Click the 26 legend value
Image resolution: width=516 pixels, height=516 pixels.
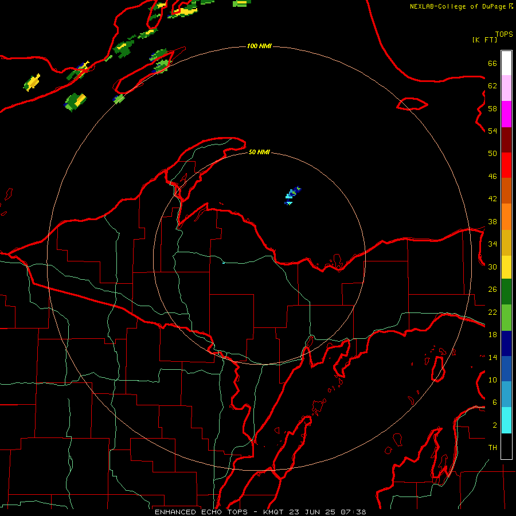coord(492,290)
